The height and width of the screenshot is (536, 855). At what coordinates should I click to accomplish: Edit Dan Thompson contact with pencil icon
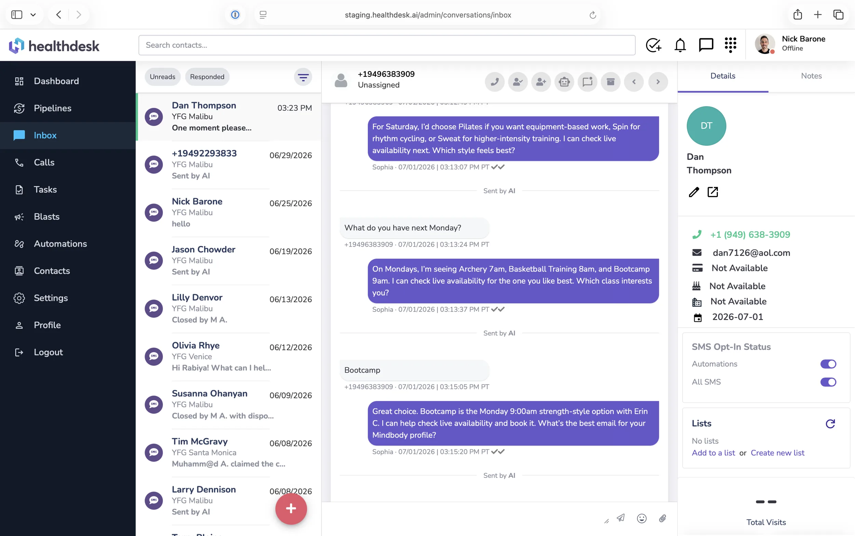(x=694, y=192)
